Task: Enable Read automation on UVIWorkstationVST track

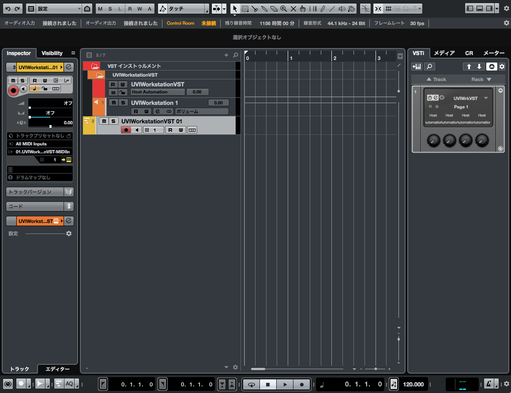Action: (113, 85)
